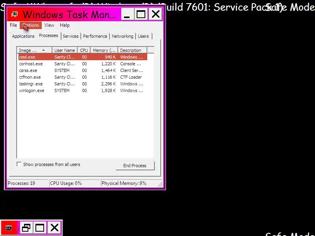
Task: Sort by Description column header
Action: pos(132,50)
